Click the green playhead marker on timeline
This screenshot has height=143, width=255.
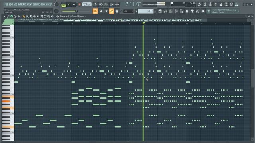pos(143,23)
